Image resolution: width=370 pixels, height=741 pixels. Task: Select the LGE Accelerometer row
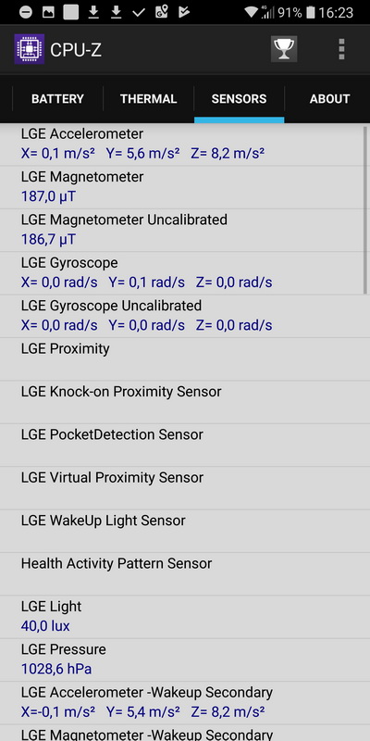[x=181, y=144]
